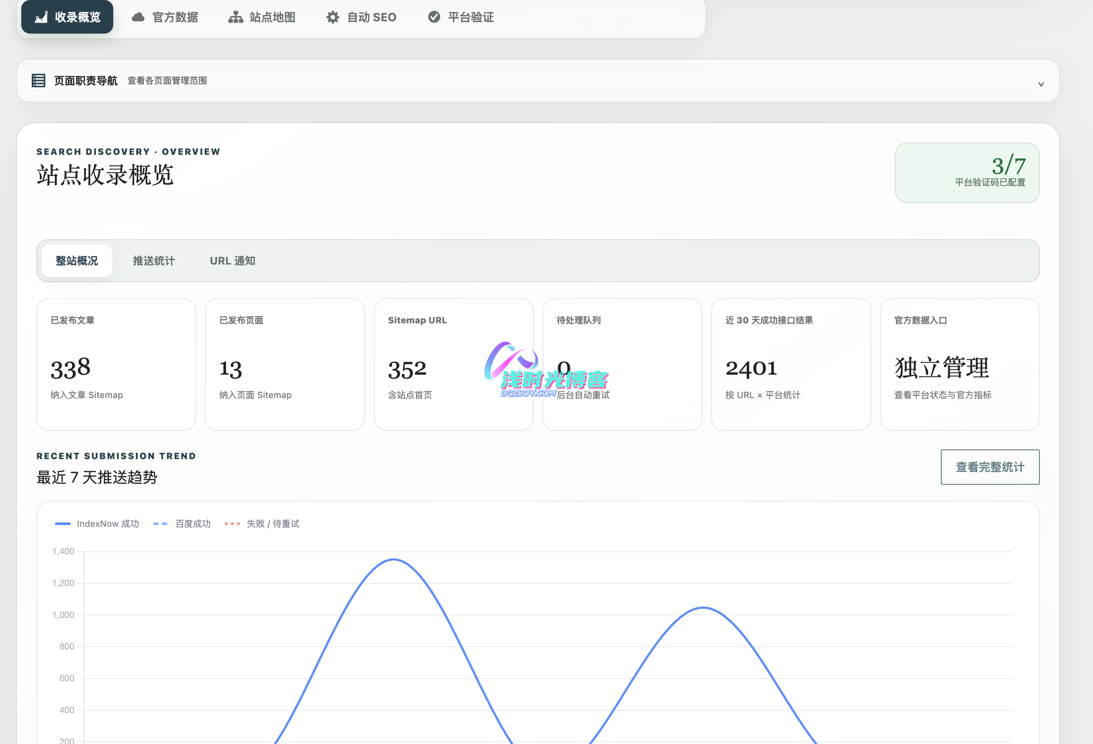Click the 最近 7 天推送趋势 heading
The height and width of the screenshot is (744, 1093).
coord(97,478)
